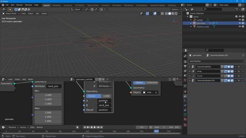
Task: Hide geonodes object in viewport
Action: [240, 23]
